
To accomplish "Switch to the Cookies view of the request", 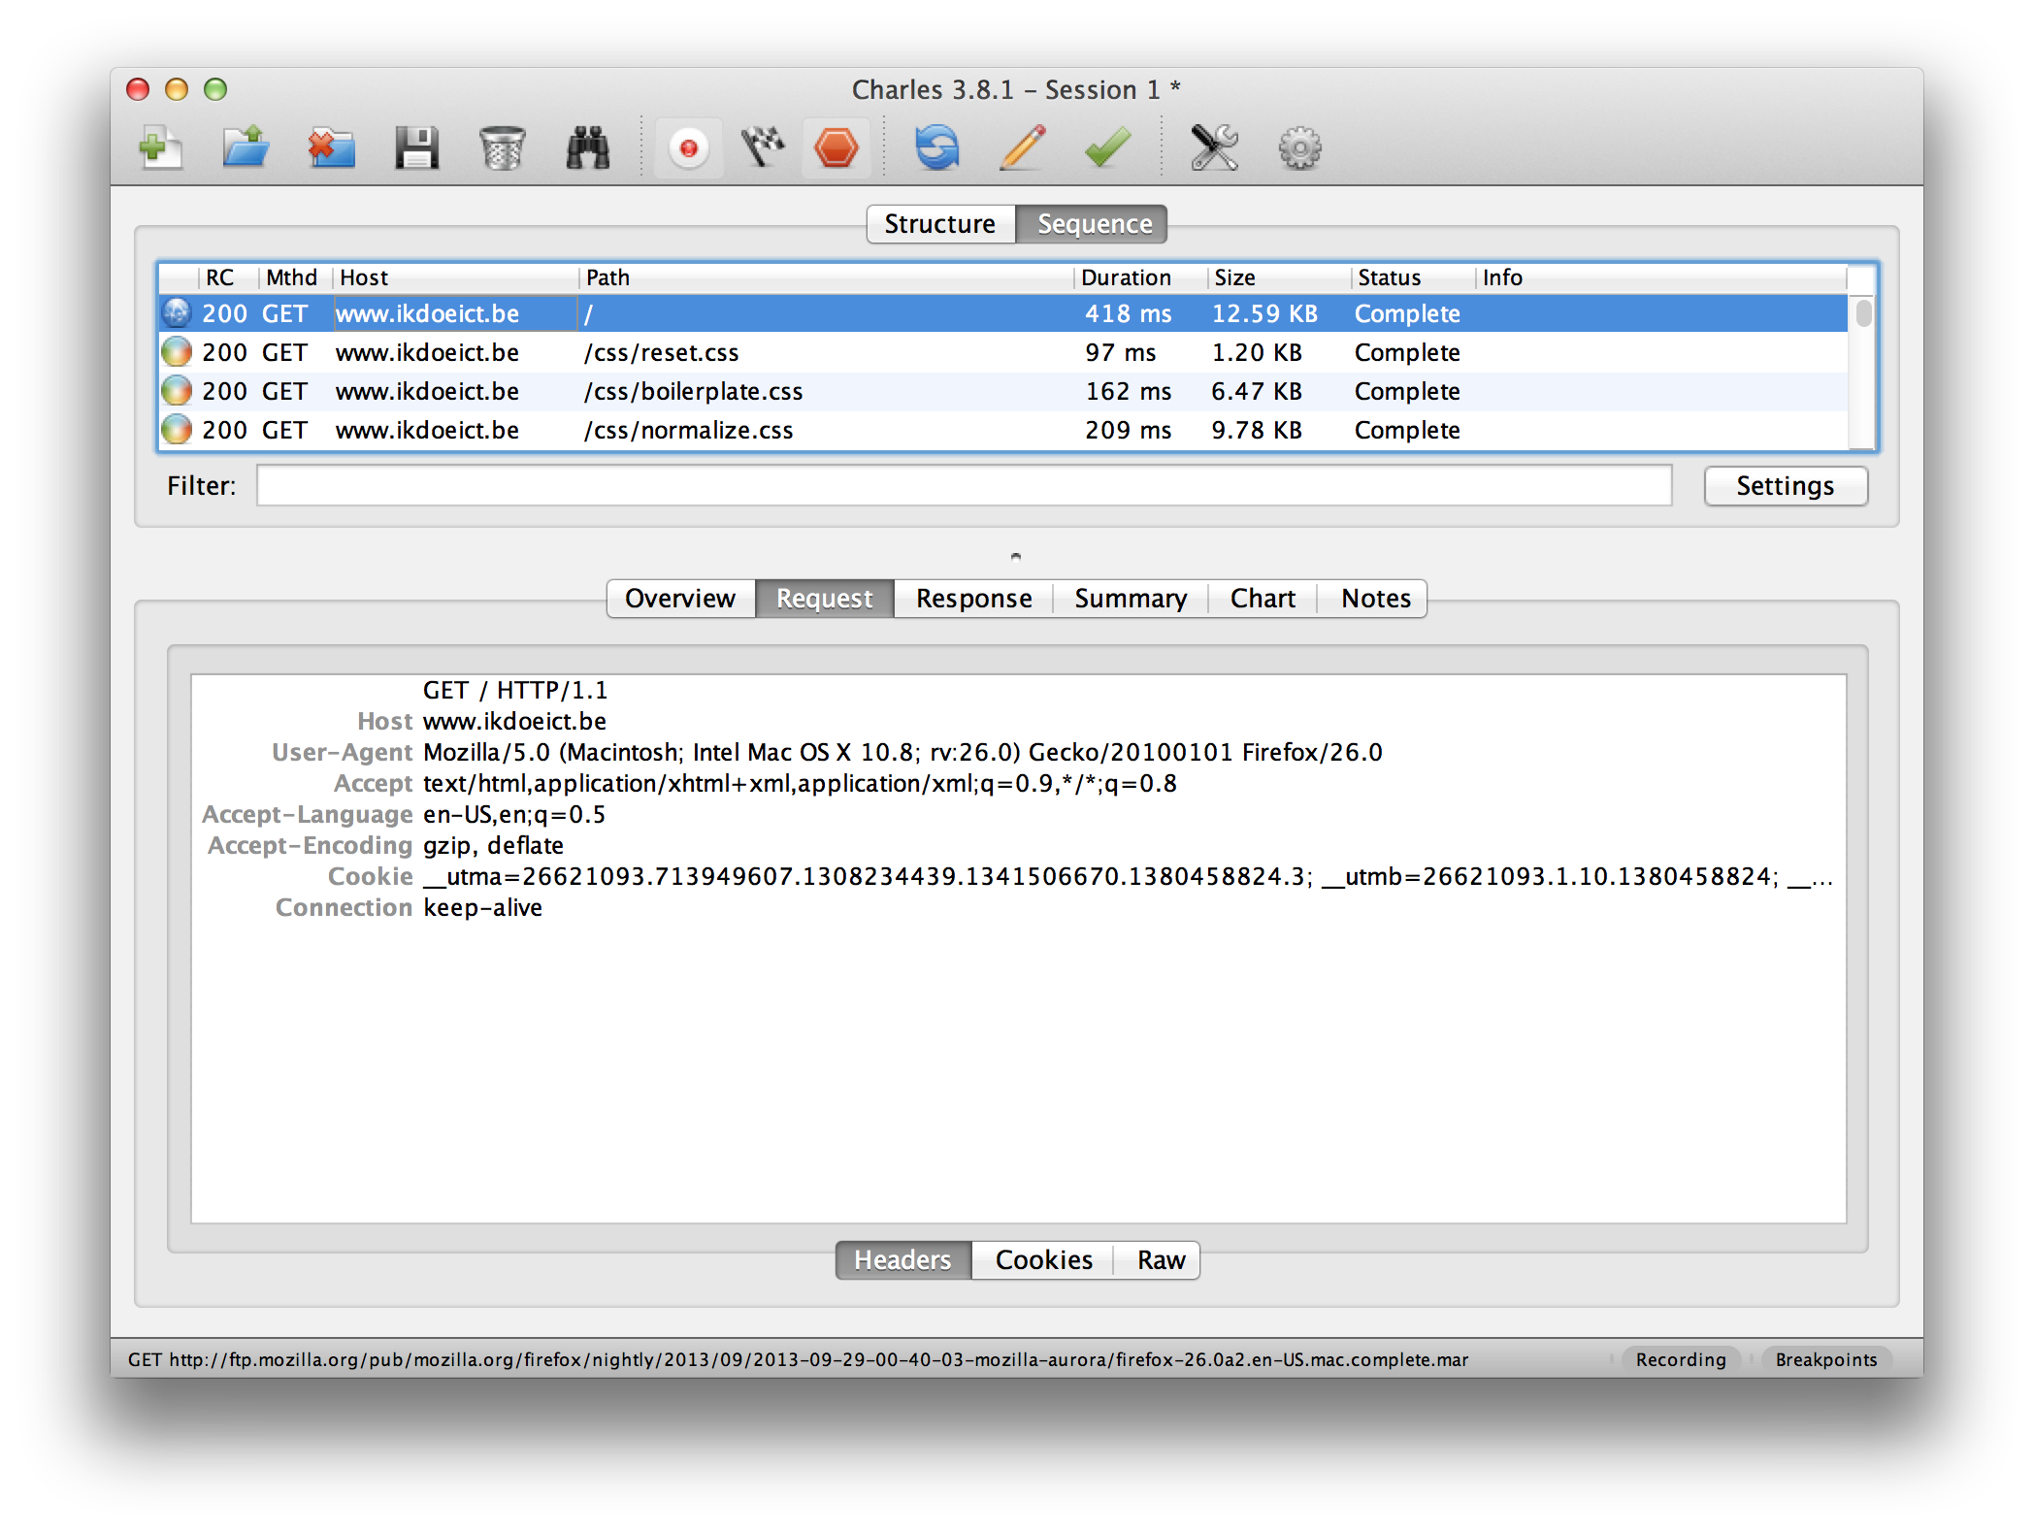I will pos(1042,1259).
